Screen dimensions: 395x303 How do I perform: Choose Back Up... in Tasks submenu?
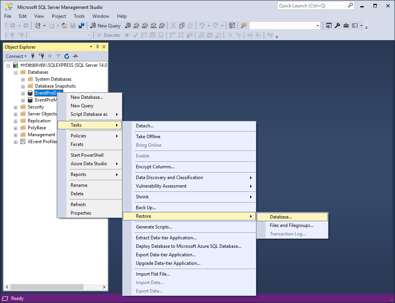(189, 208)
